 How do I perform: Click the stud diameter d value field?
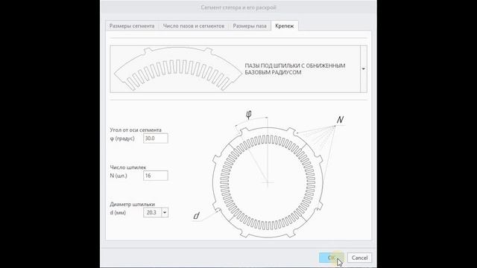[x=152, y=212]
